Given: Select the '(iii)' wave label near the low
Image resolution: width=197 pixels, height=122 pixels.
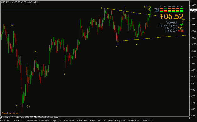Looking at the screenshot, I should click(x=29, y=106).
